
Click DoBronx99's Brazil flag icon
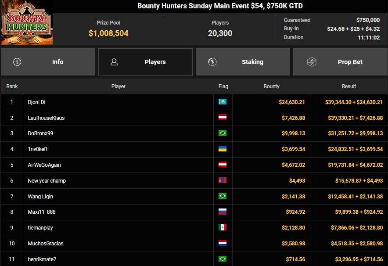click(223, 133)
